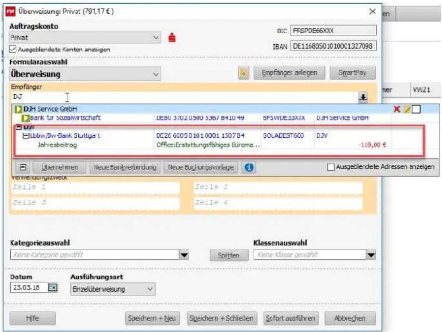442x332 pixels.
Task: Click green arrow icon of Bank für Sozialwirtschaft
Action: click(x=26, y=118)
